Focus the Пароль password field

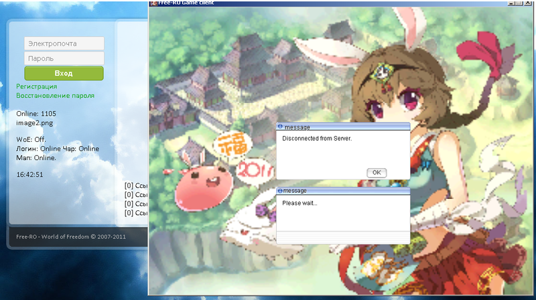pyautogui.click(x=64, y=58)
